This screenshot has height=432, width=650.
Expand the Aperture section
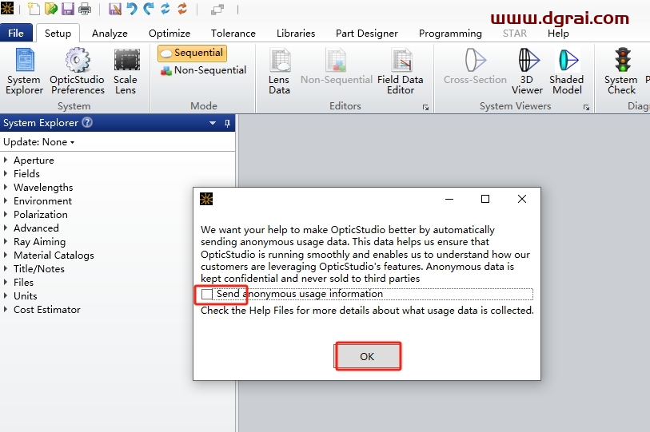[6, 160]
